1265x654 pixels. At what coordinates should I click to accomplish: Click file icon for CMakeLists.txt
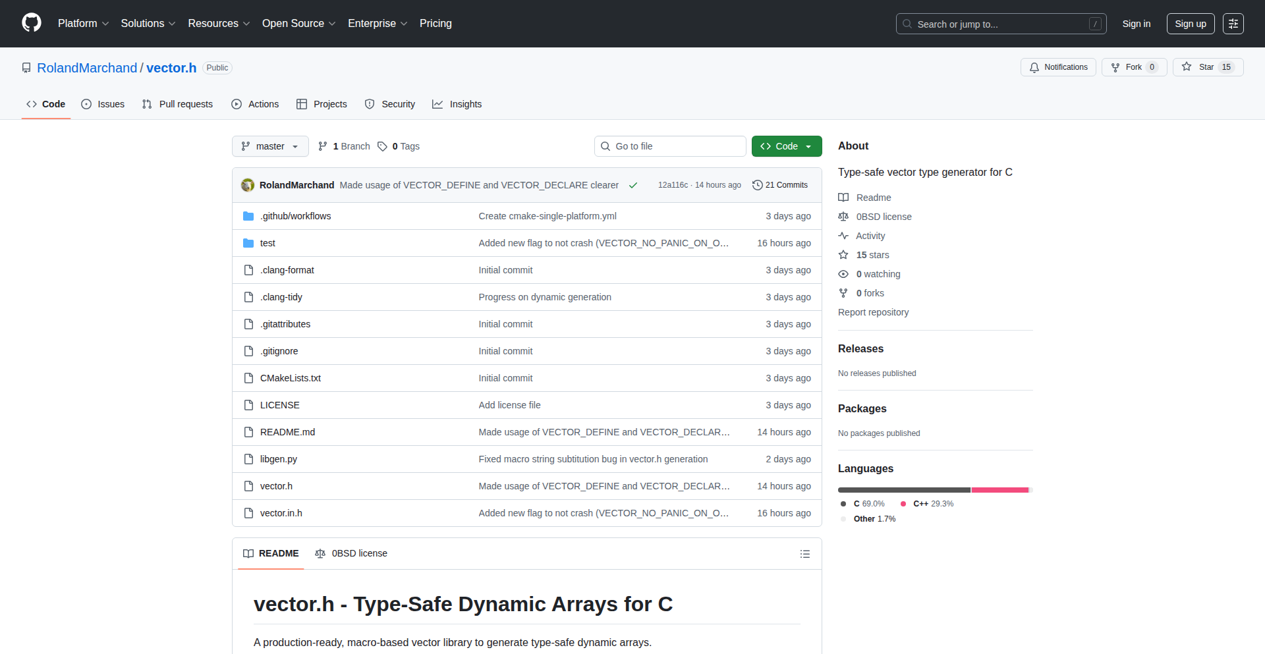[248, 378]
